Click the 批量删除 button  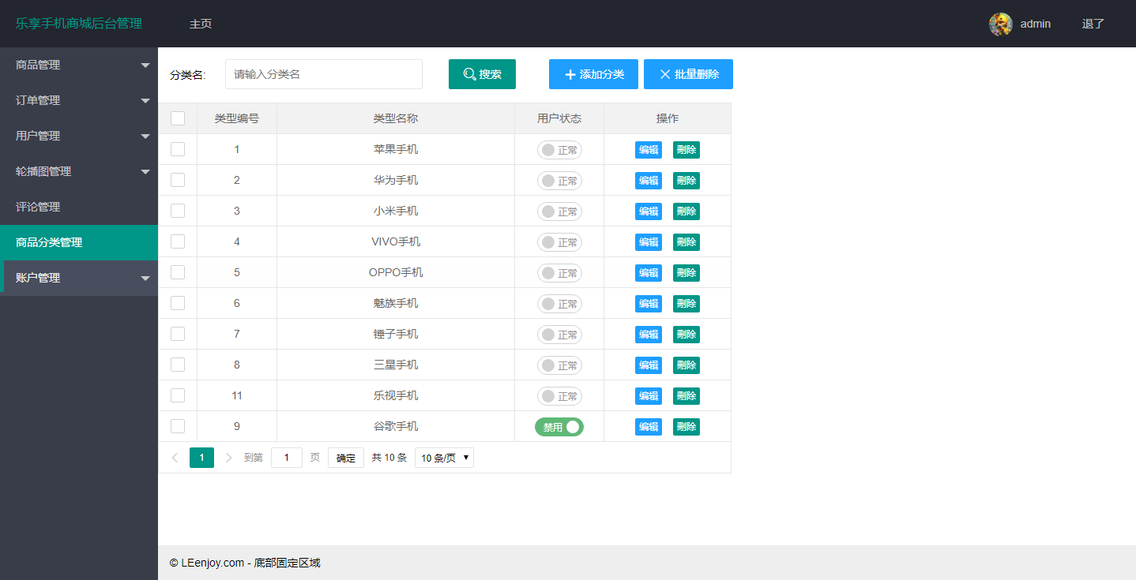(688, 74)
